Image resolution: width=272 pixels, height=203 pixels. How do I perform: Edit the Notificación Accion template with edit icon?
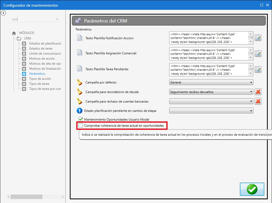point(258,38)
